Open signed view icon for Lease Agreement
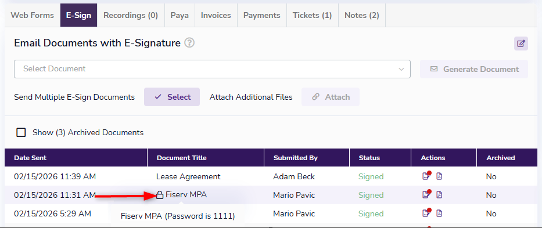The image size is (542, 228). 426,176
